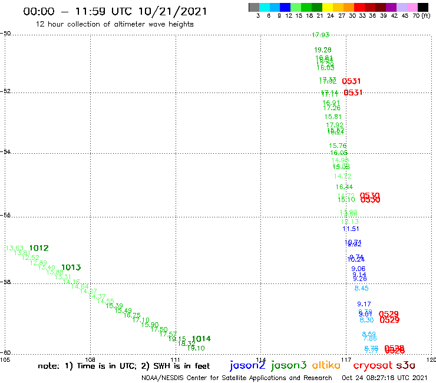Click the data value 15.76
Screen dimensions: 436x383
(338, 146)
